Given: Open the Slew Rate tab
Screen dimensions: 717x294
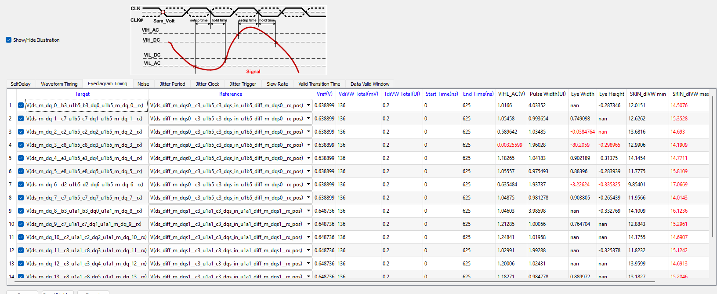Looking at the screenshot, I should coord(277,84).
